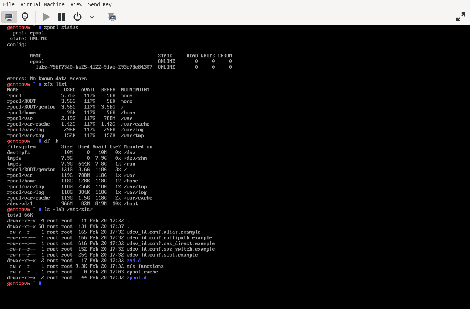Screen dimensions: 470x309
Task: Click the vdev_id.conf.scsi.example file name
Action: [162, 255]
